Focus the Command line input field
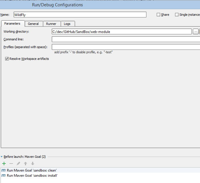 pos(126,39)
